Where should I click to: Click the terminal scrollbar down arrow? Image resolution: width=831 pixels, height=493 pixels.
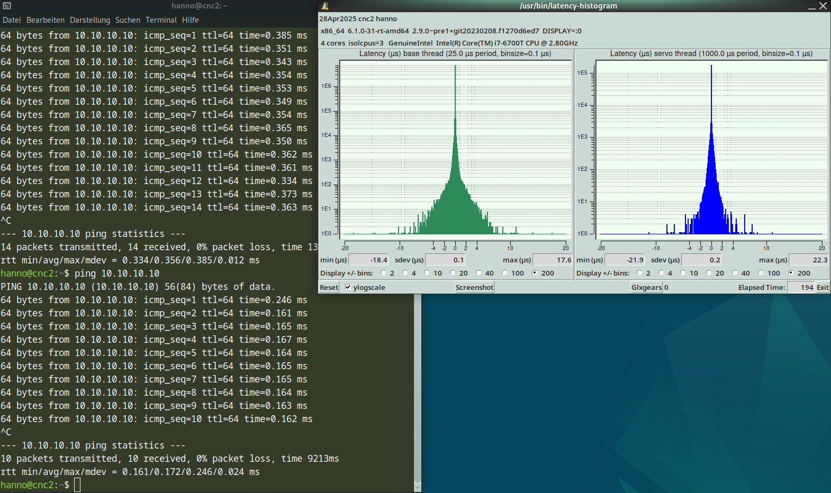(418, 487)
